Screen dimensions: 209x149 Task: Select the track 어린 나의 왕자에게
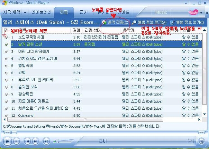[34, 51]
